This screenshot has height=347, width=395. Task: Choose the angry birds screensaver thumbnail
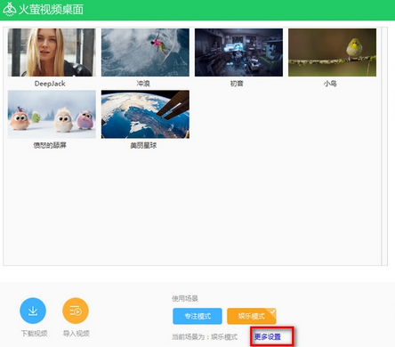52,114
